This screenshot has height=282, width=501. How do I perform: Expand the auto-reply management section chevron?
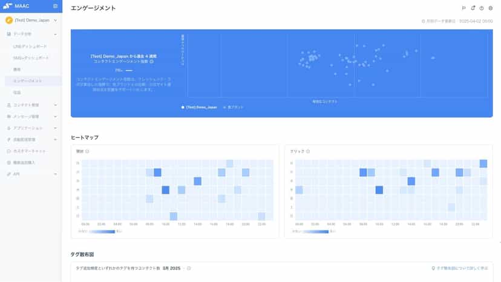(x=55, y=140)
